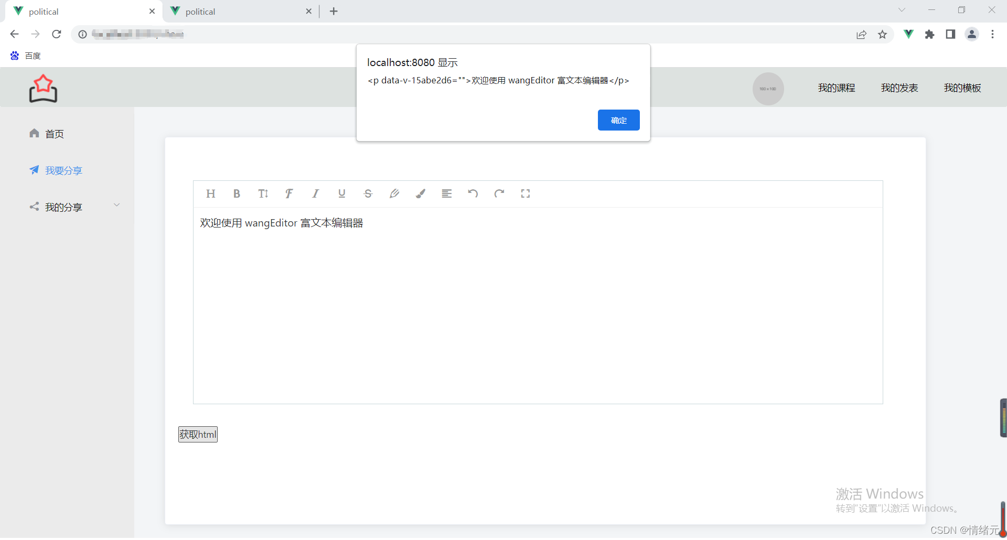Toggle Bold formatting in editor toolbar
The width and height of the screenshot is (1007, 540).
[237, 194]
